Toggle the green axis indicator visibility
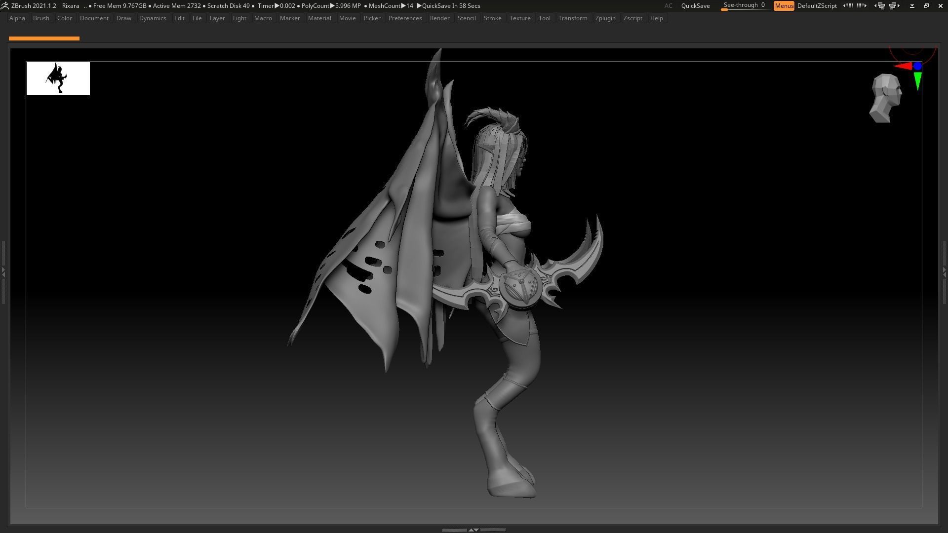This screenshot has width=948, height=533. (918, 79)
